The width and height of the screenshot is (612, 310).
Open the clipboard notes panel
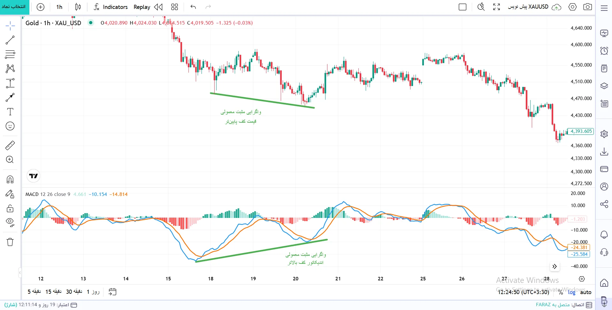[604, 68]
